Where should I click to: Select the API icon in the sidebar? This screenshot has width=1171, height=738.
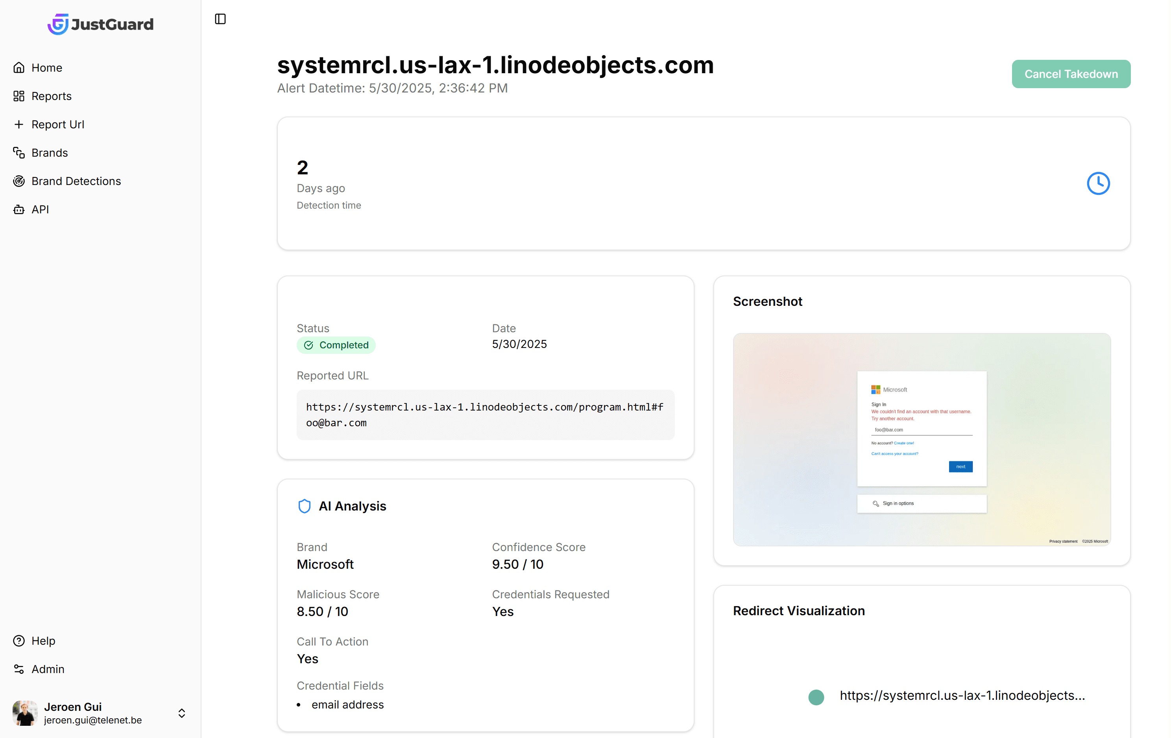click(x=19, y=209)
